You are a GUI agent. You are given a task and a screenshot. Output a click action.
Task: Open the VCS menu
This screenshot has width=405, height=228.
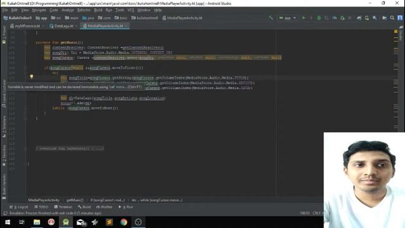[131, 10]
